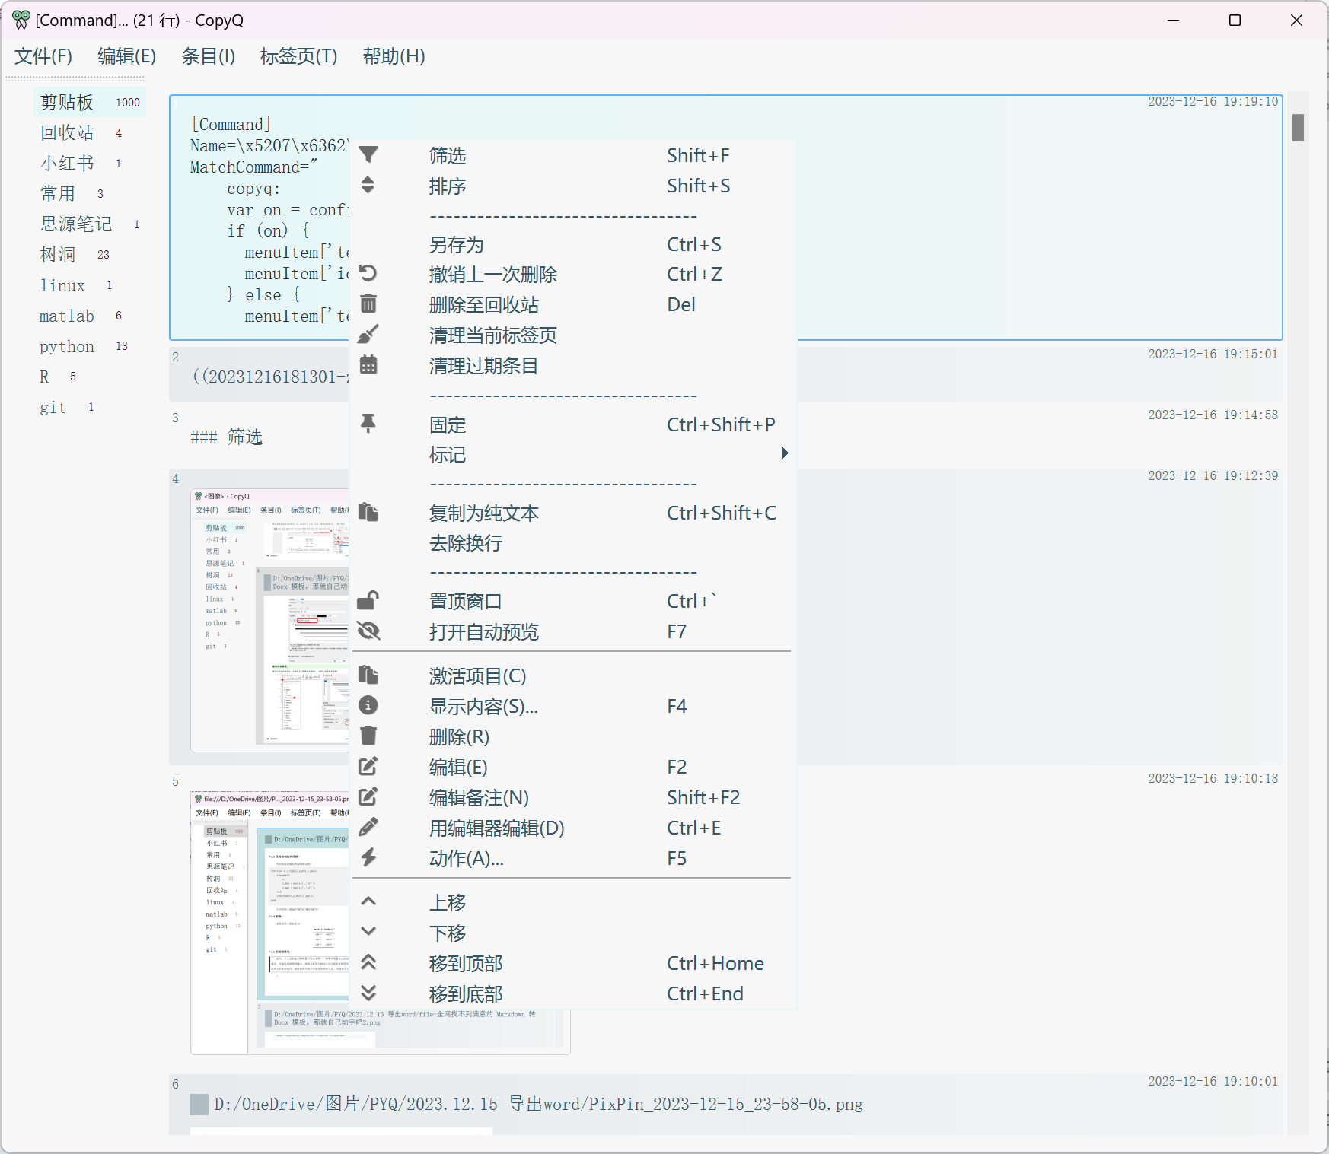
Task: Click the lightning icon for 动作(A)
Action: (x=368, y=857)
